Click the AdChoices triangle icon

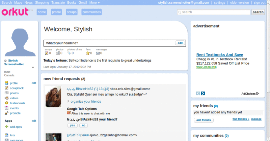pos(258,94)
